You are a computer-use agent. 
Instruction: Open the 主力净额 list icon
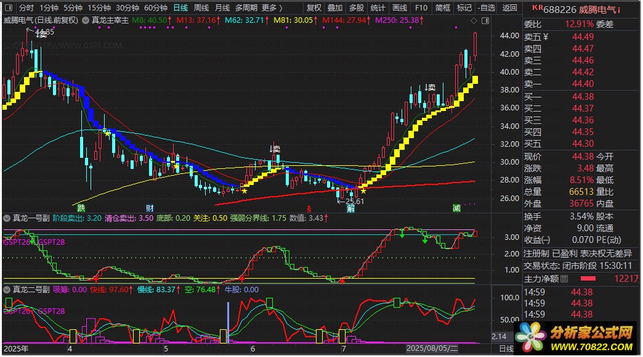point(564,279)
